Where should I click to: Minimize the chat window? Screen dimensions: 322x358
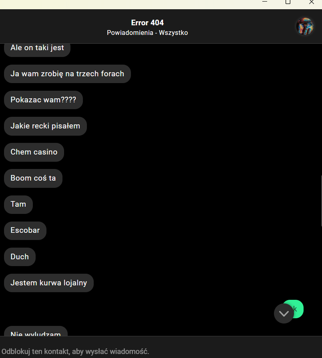(265, 2)
